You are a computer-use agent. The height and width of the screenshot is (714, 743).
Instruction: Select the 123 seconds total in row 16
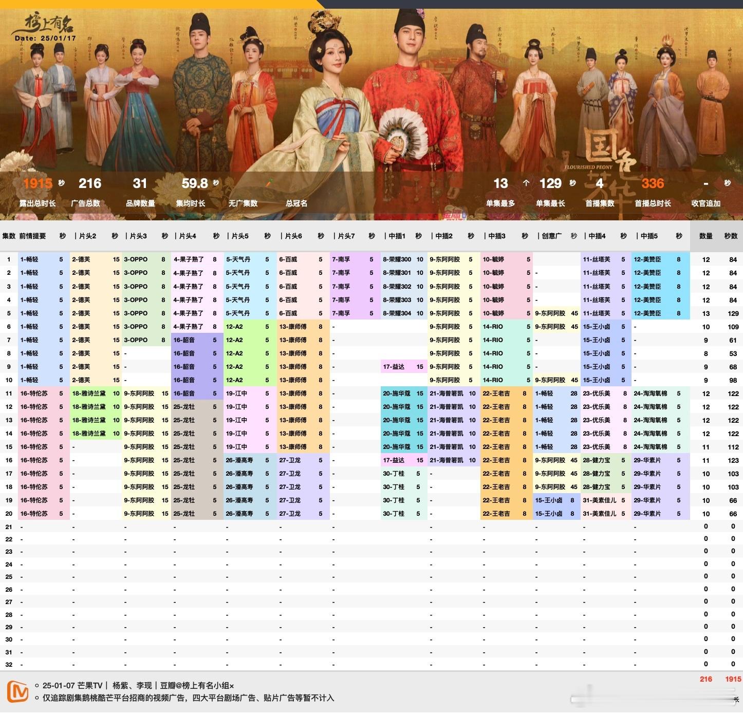[733, 460]
